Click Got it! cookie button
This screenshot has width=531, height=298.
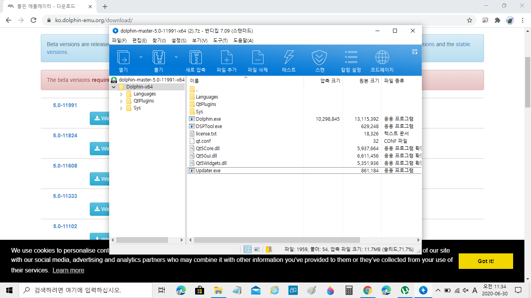486,261
